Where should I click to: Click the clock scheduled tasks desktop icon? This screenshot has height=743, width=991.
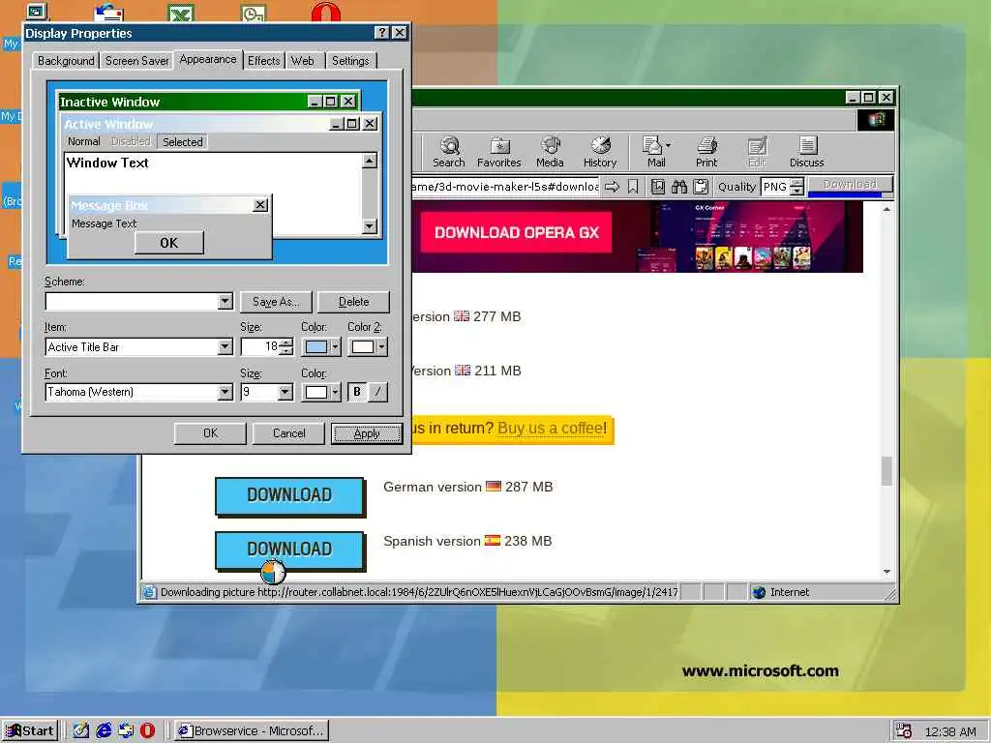pos(254,13)
